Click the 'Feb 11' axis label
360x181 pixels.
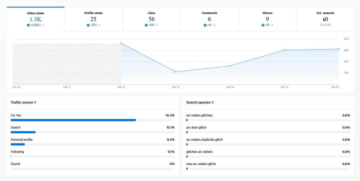point(67,87)
